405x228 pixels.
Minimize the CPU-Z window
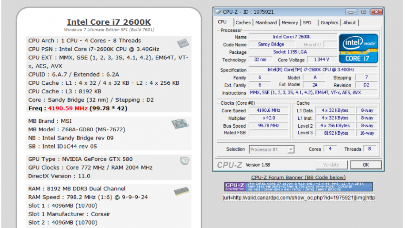pos(351,12)
